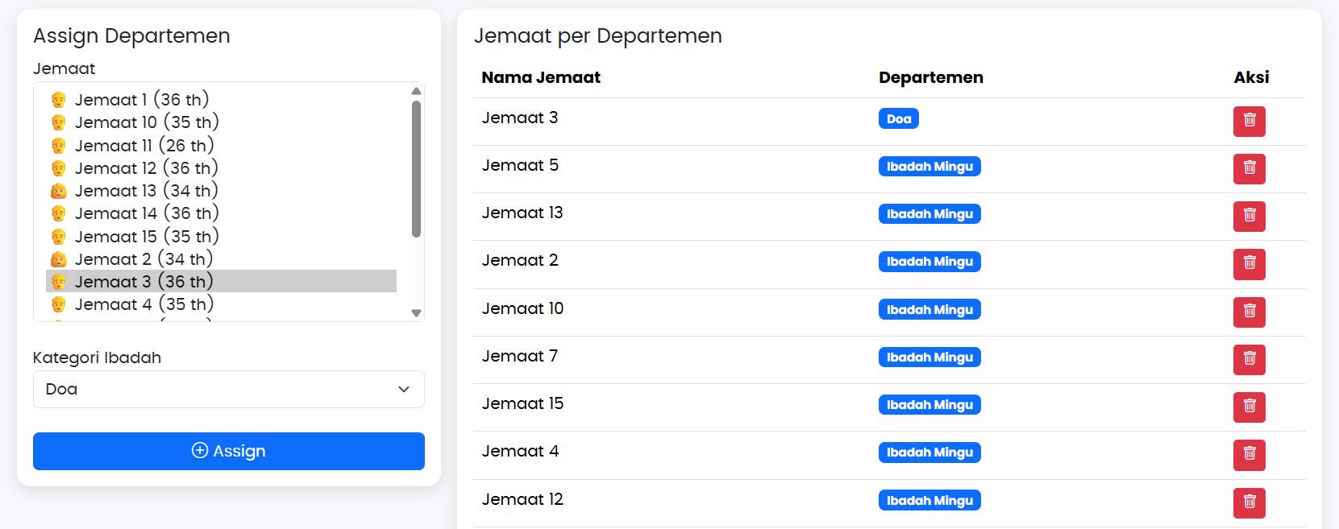Pick Jemaat 4 (35 th) in list

(x=144, y=304)
